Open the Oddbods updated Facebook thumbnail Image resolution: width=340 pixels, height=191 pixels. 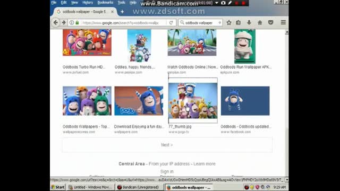point(245,101)
